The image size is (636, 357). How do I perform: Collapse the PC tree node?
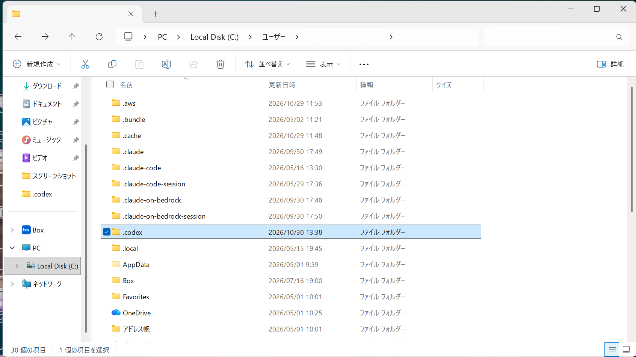coord(12,248)
